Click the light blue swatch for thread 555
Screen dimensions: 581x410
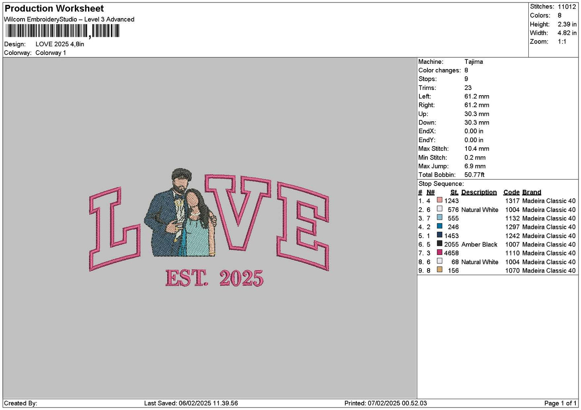[x=439, y=218]
